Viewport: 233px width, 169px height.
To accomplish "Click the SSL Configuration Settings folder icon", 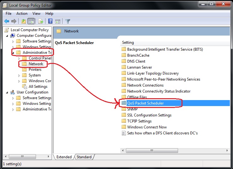I will pos(124,115).
